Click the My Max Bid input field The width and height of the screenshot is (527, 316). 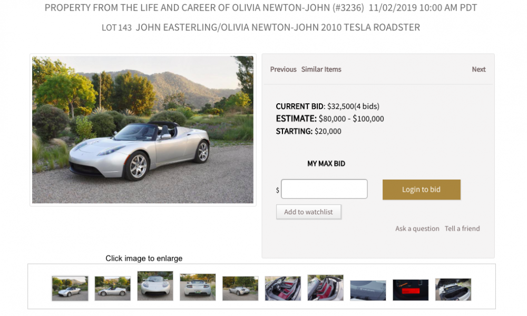(324, 189)
